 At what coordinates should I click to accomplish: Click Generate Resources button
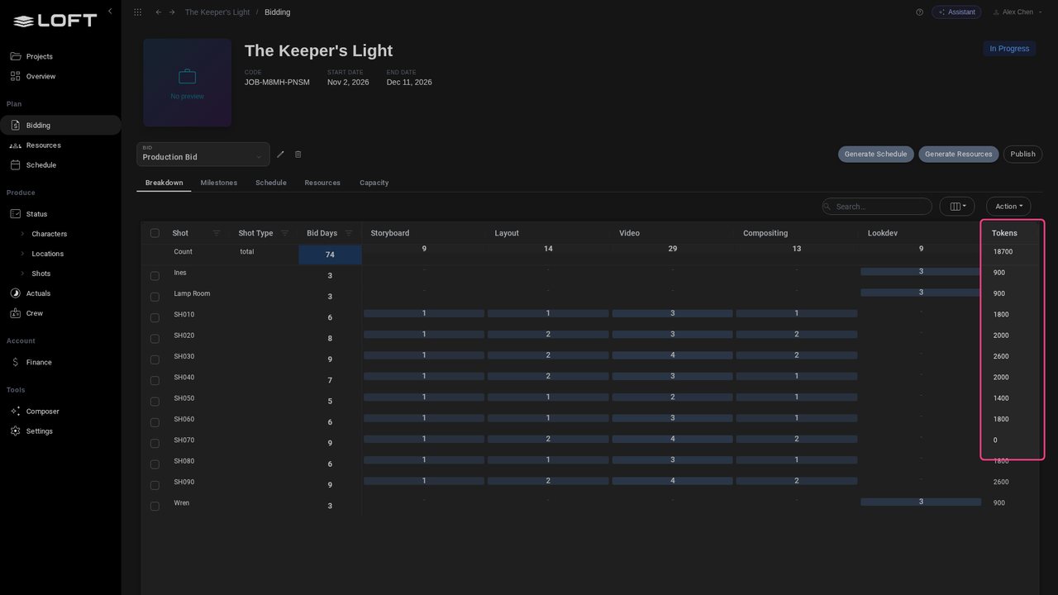(x=959, y=155)
